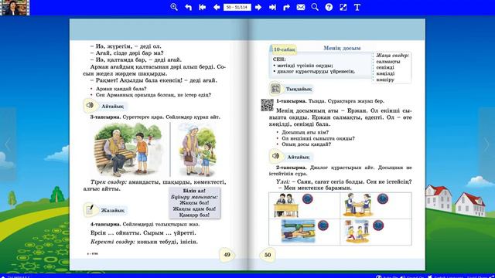Click the Тірек сөздер line on page 49
495x278 pixels.
(x=155, y=185)
